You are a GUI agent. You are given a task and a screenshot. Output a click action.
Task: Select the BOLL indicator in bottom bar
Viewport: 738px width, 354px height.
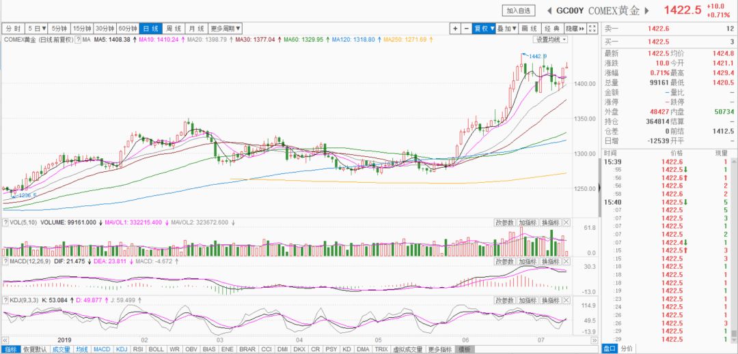pyautogui.click(x=156, y=349)
